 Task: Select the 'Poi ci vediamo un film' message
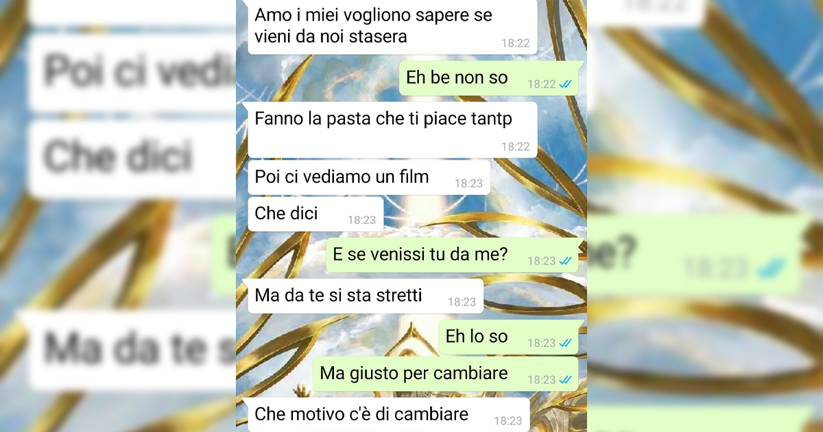pyautogui.click(x=368, y=178)
